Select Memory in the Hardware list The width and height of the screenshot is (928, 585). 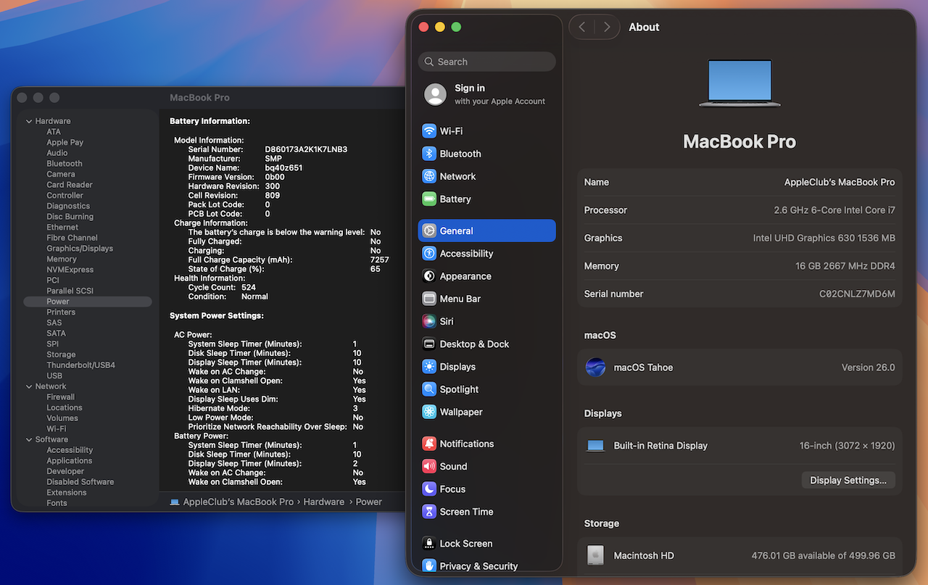(62, 259)
